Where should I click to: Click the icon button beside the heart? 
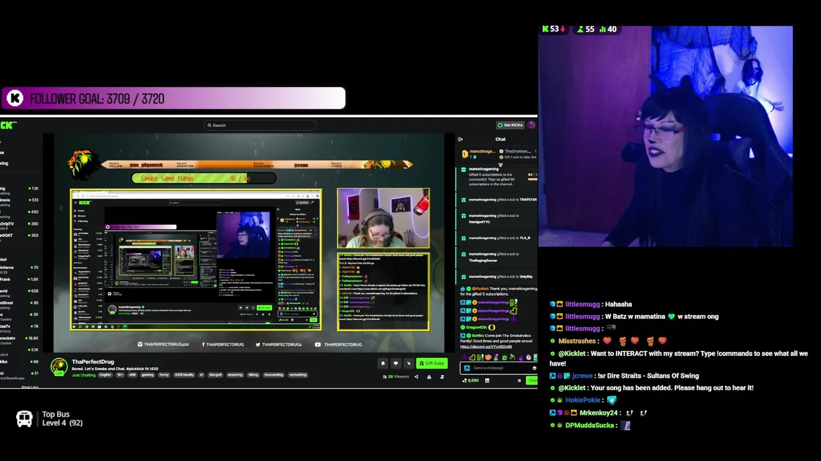coord(409,363)
